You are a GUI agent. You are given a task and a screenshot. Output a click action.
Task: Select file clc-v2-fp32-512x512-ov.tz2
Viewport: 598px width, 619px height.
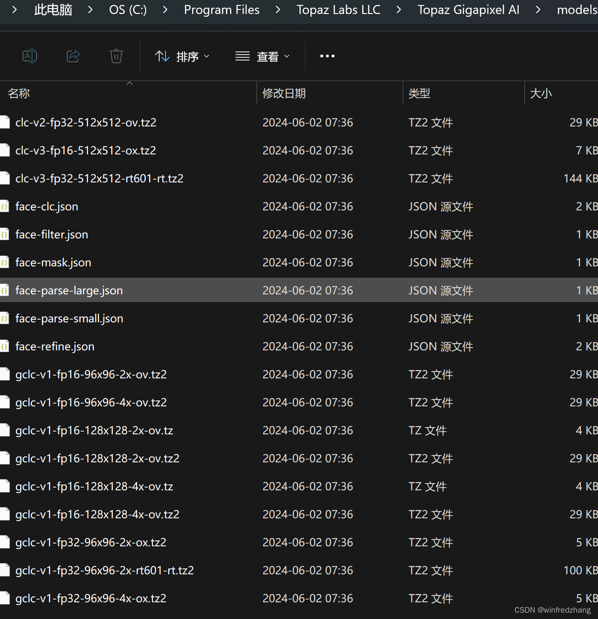(x=299, y=122)
